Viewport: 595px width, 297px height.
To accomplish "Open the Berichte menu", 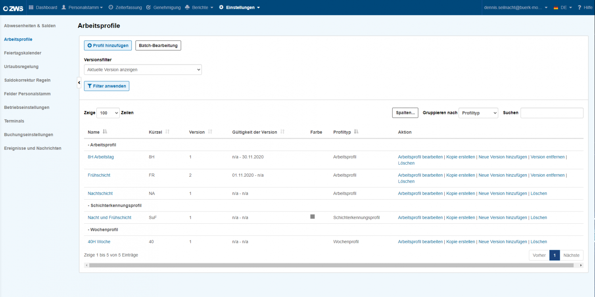I will point(199,8).
